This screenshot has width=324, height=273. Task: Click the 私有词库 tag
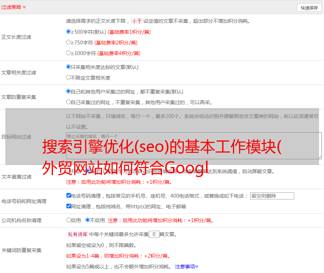point(78,234)
